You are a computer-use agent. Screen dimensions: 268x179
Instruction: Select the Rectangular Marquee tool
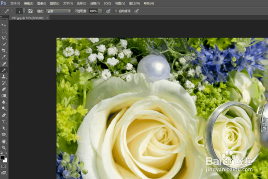click(x=4, y=31)
